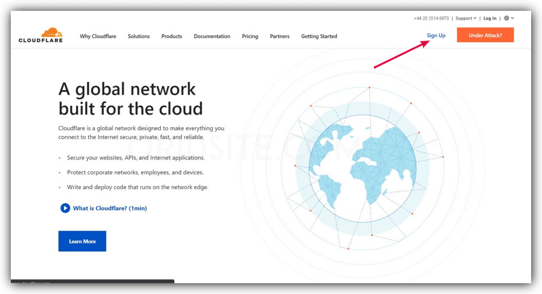Open Getting Started
This screenshot has height=294, width=542.
pyautogui.click(x=319, y=36)
